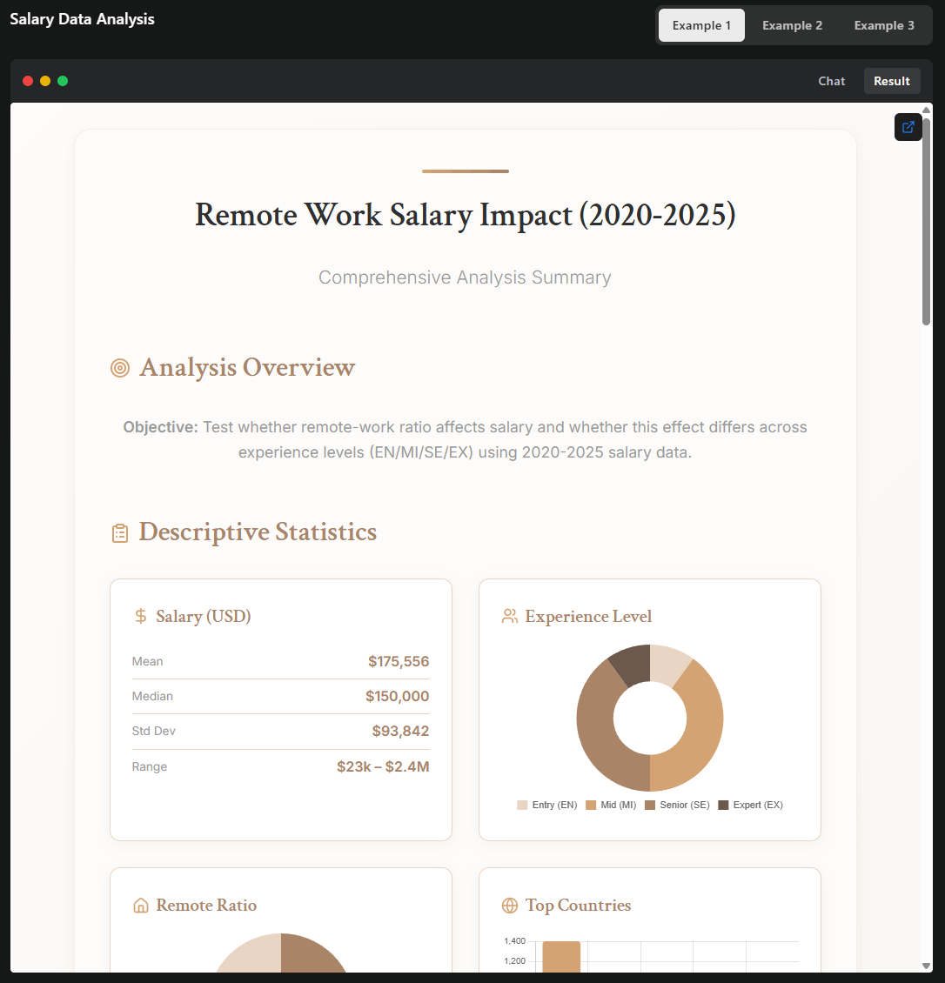Switch to Example 1 tab
Image resolution: width=945 pixels, height=983 pixels.
[x=701, y=25]
